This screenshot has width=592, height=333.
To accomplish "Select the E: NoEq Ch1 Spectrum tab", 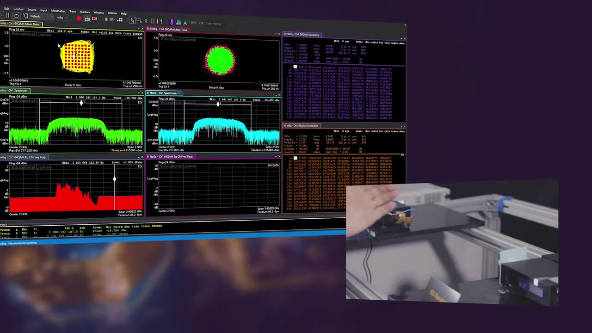I will (x=163, y=93).
